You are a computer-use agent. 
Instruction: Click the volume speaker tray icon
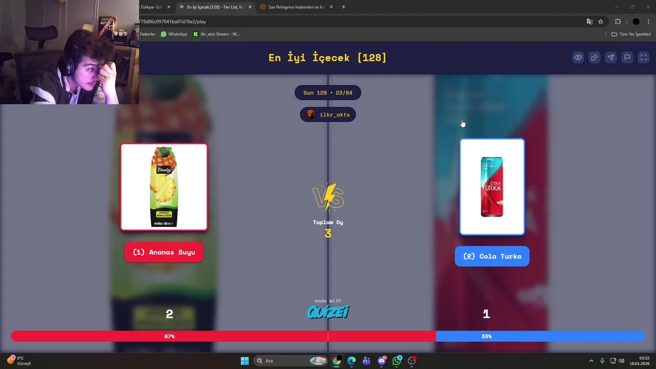pyautogui.click(x=622, y=361)
